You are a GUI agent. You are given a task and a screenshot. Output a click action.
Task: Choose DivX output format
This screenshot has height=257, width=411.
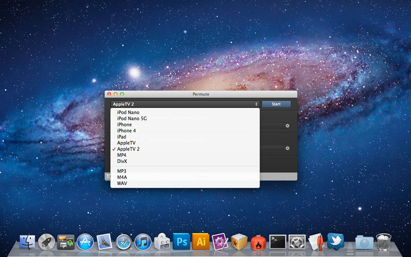tap(185, 161)
